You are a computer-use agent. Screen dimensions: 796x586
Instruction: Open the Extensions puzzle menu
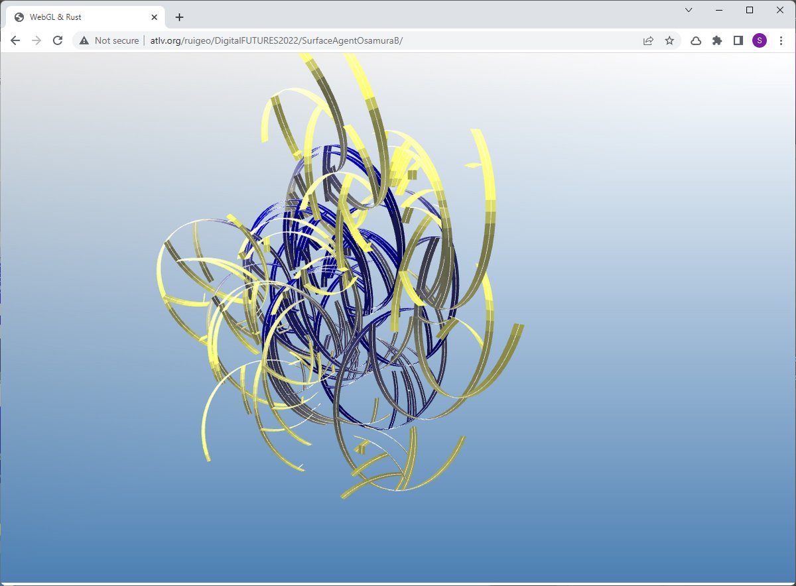click(717, 40)
